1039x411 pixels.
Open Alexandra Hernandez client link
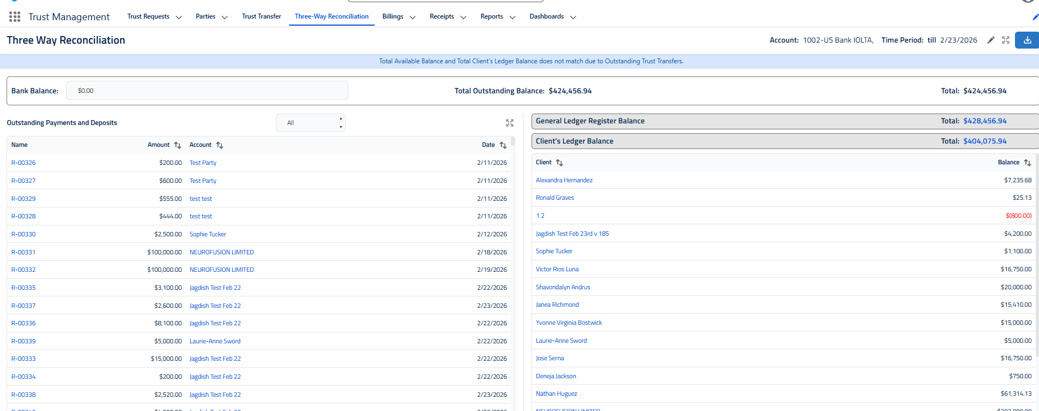564,180
